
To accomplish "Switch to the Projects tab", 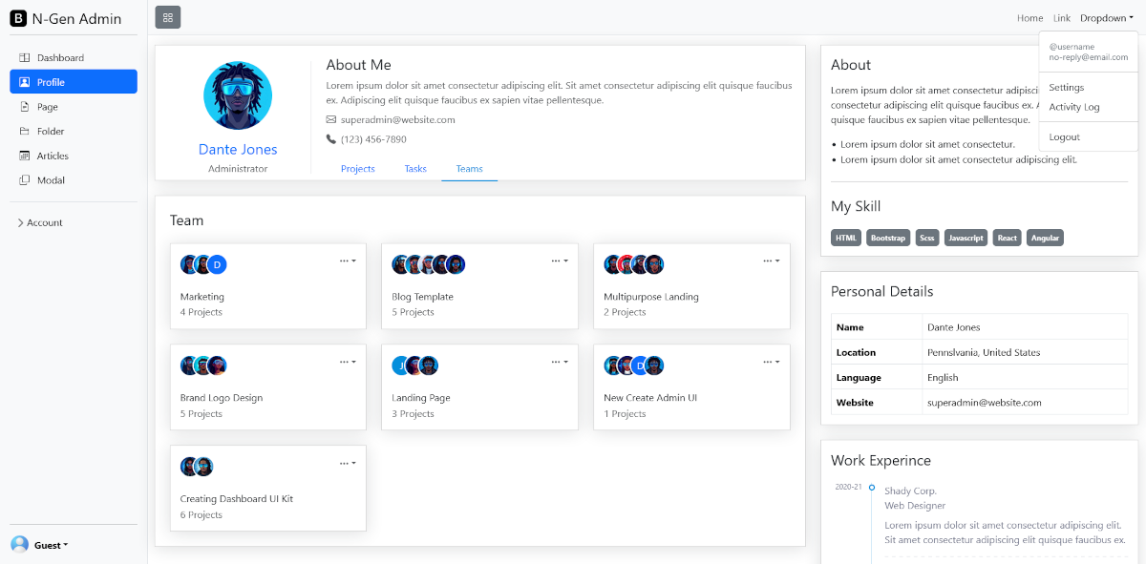I will (x=357, y=169).
